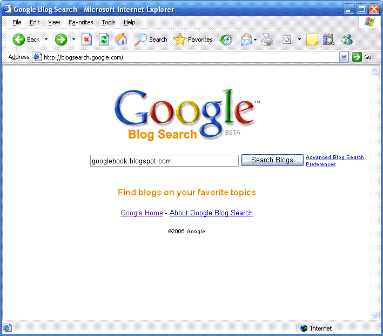Open the Messenger people icon
This screenshot has width=383, height=336.
pos(347,39)
